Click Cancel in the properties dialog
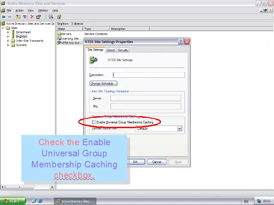 coord(157,162)
